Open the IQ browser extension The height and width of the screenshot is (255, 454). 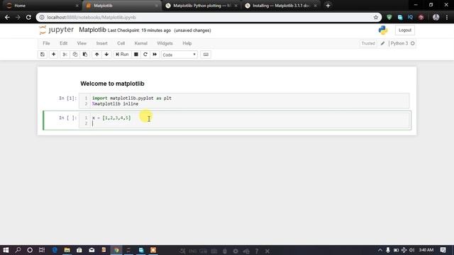point(410,17)
